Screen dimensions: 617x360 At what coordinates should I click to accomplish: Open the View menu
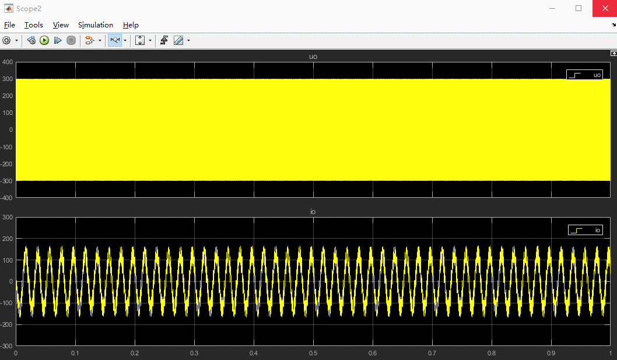click(x=61, y=25)
